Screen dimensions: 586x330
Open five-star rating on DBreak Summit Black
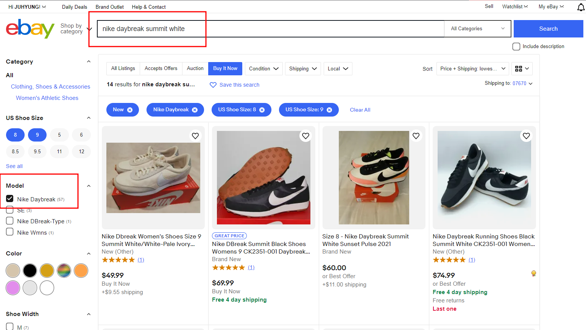click(228, 267)
